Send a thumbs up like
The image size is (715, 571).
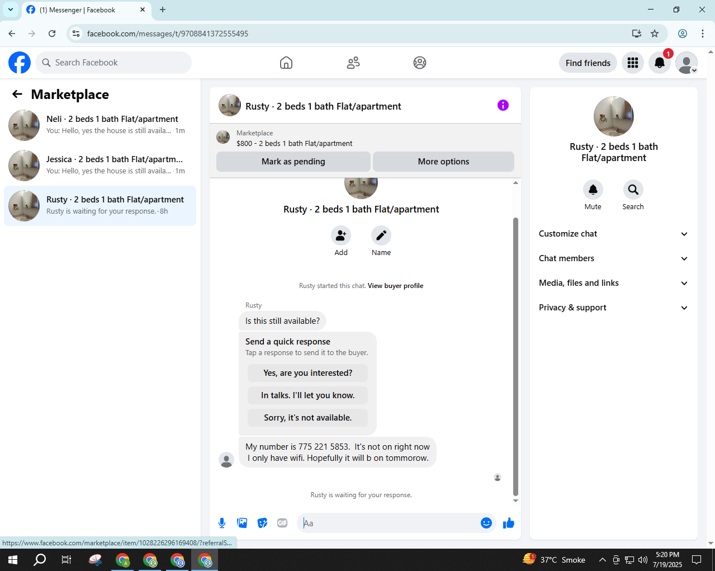pos(509,523)
